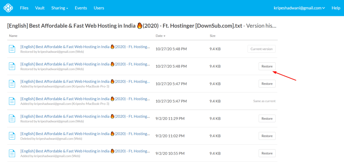Expand the kripeshadwani@gmail.com account menu

(299, 8)
